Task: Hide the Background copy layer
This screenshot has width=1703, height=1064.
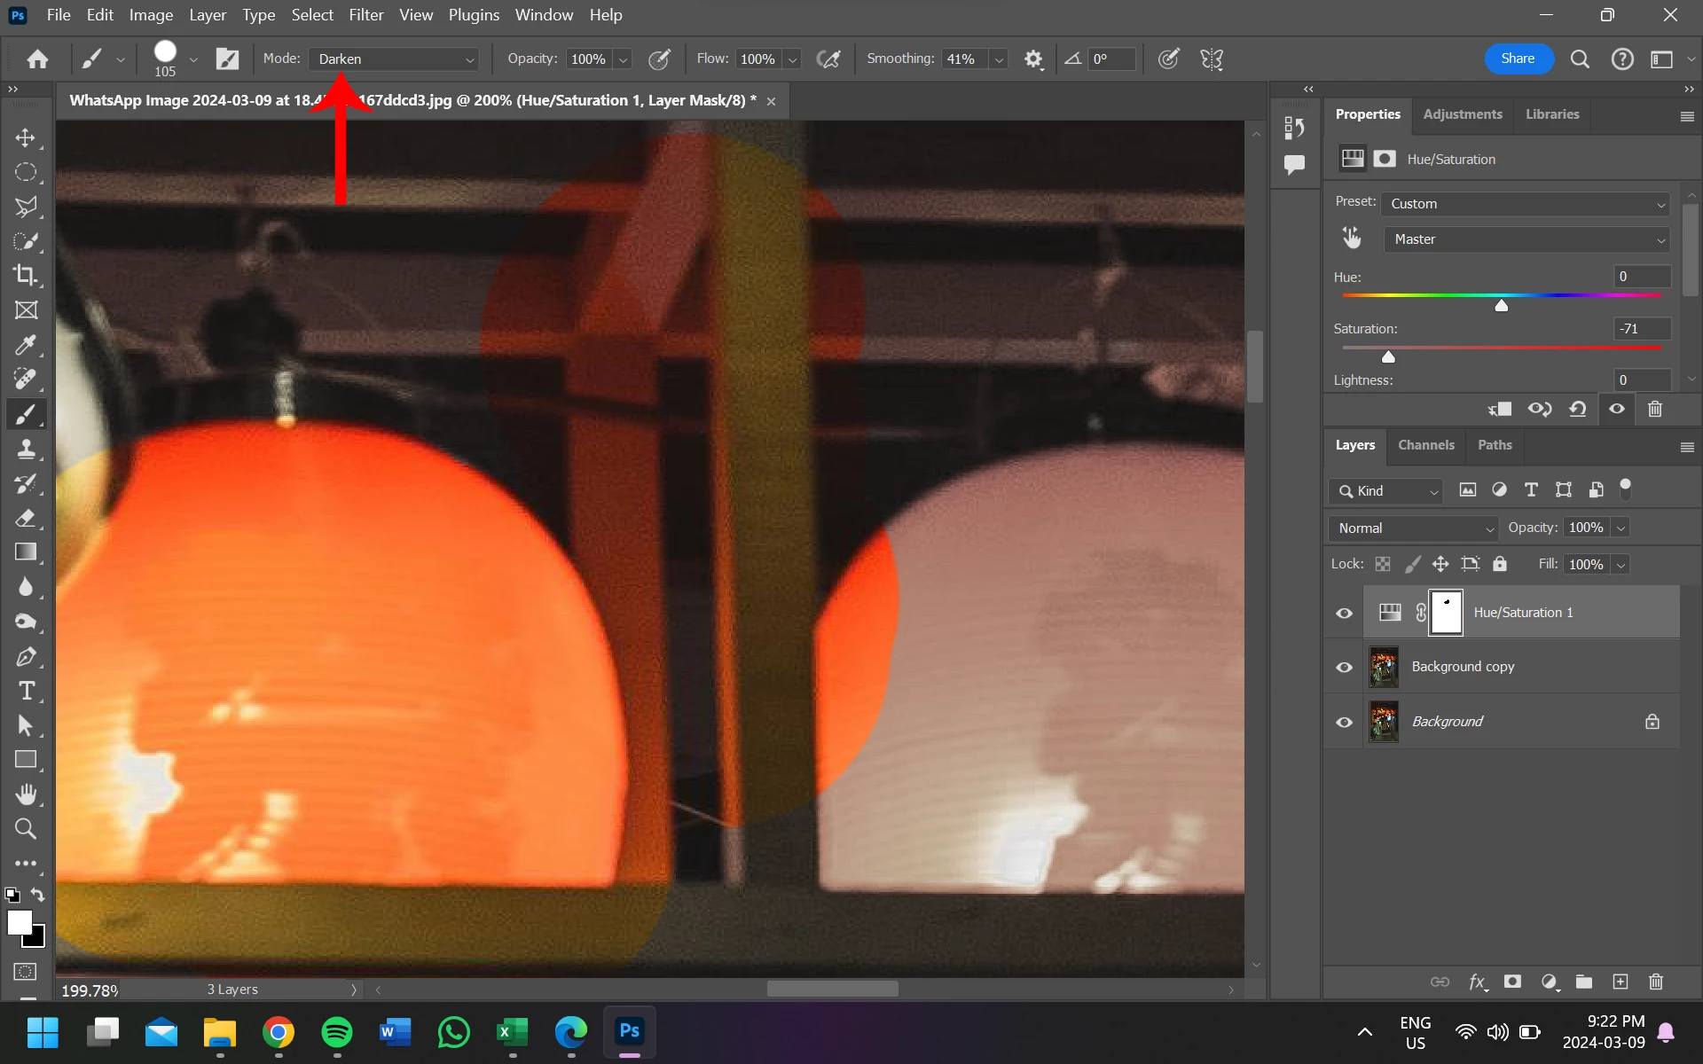Action: [1344, 667]
